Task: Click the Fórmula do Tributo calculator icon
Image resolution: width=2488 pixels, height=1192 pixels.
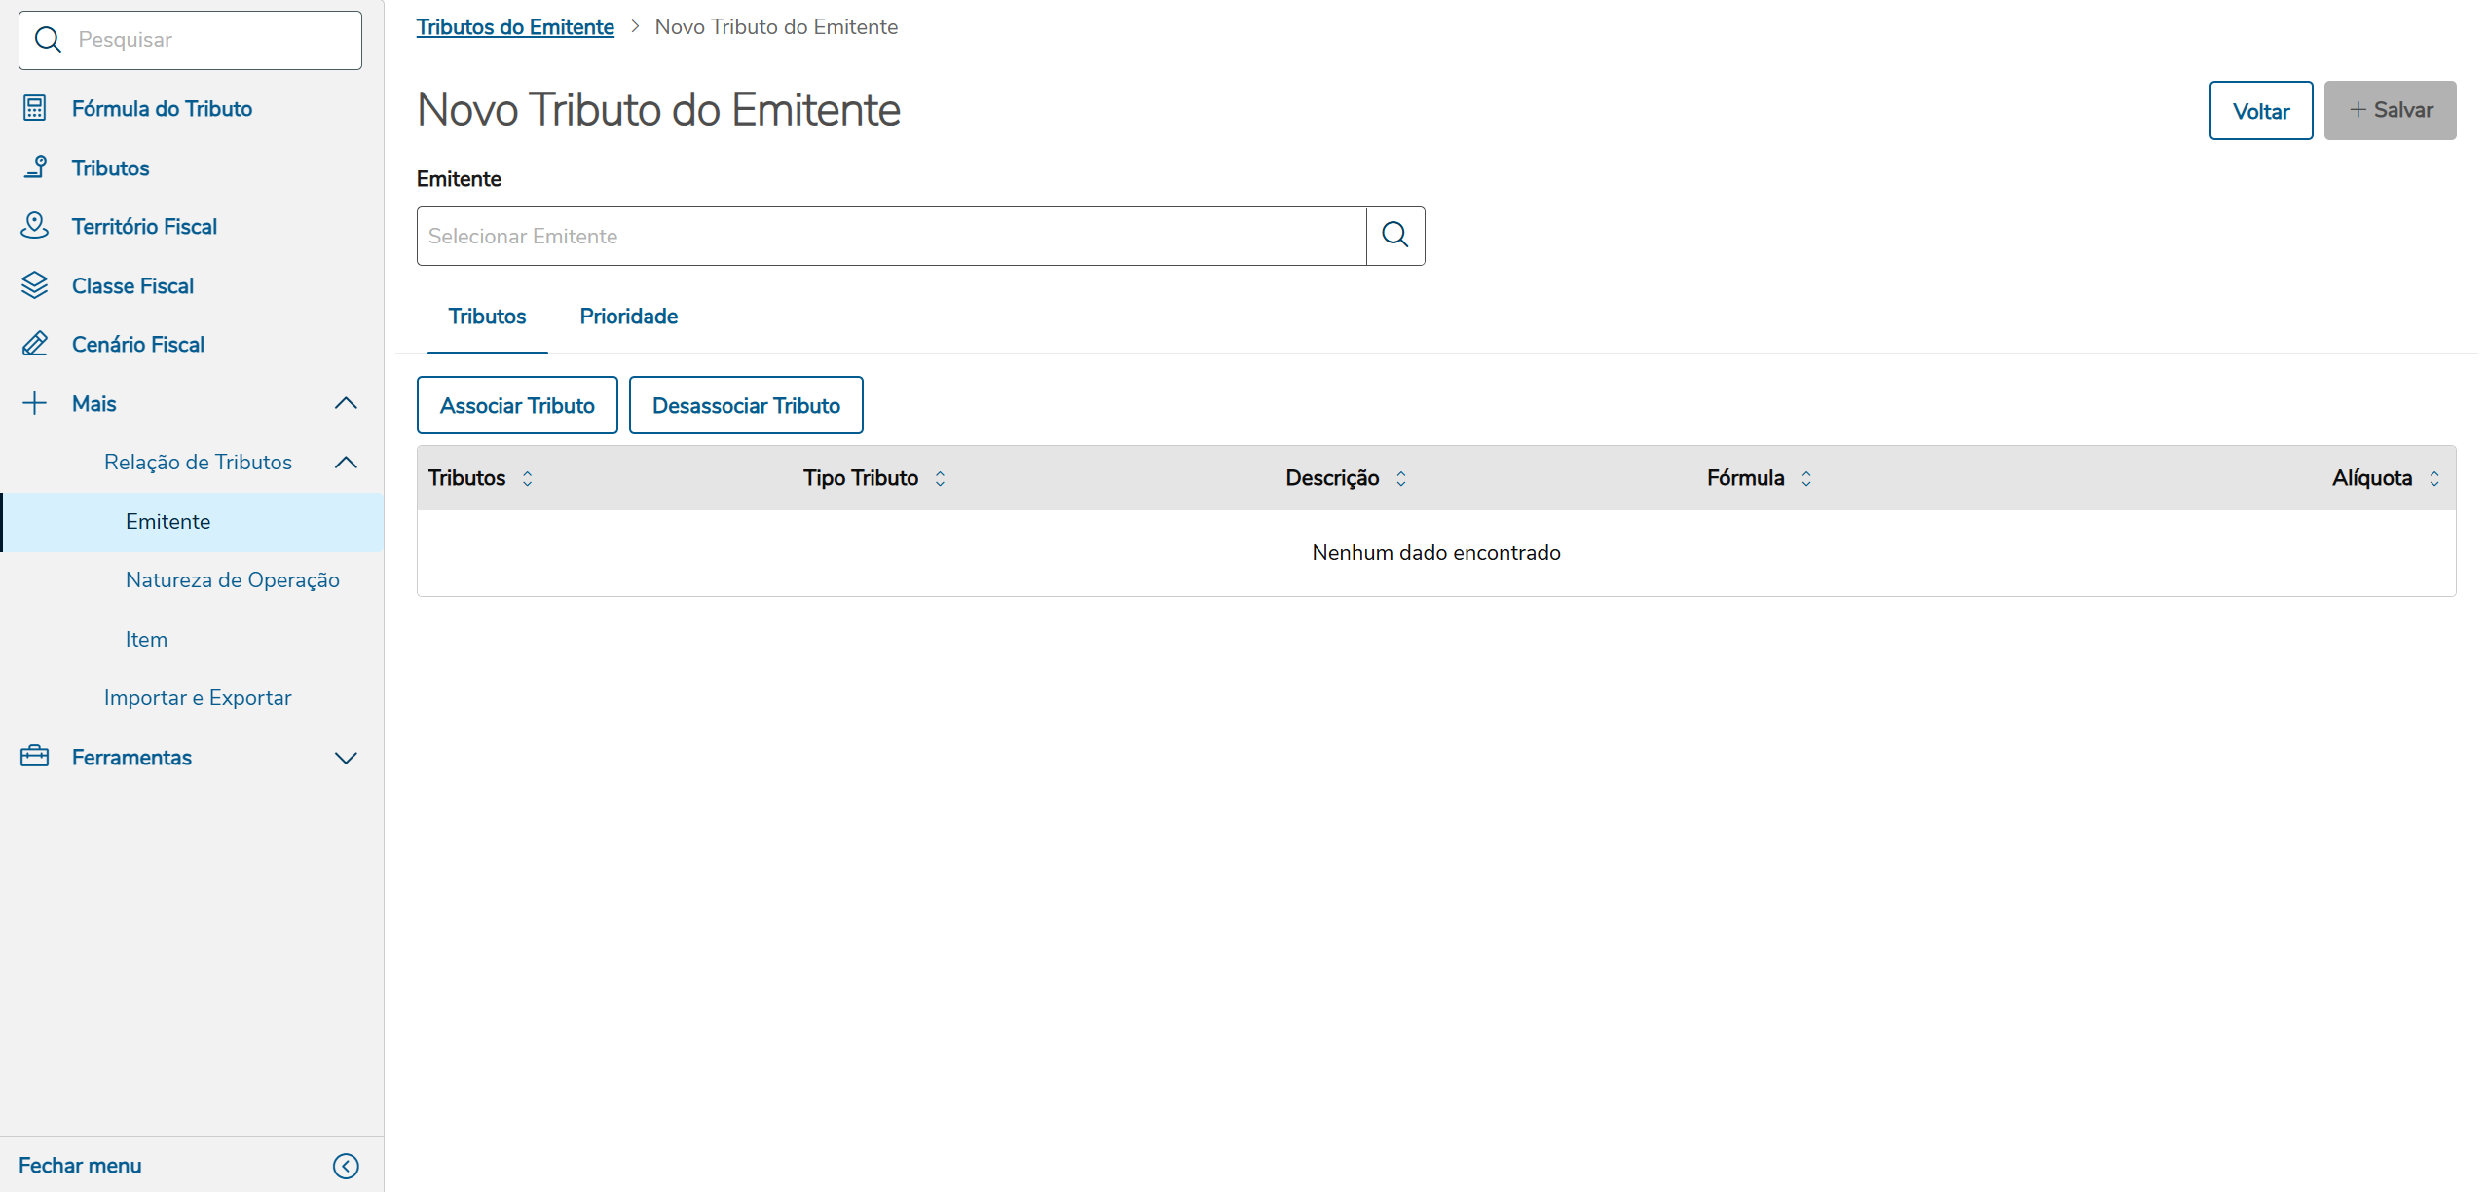Action: 35,108
